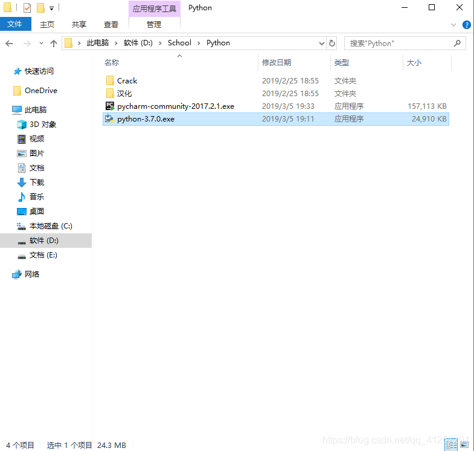The width and height of the screenshot is (474, 451).
Task: Go up one folder level
Action: pyautogui.click(x=54, y=44)
